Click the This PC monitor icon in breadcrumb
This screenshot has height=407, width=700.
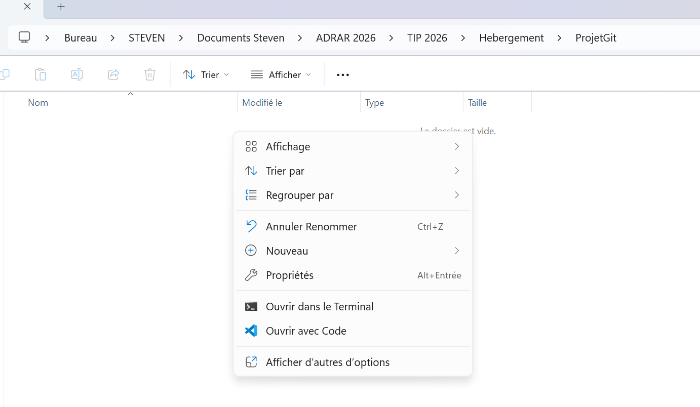(24, 37)
